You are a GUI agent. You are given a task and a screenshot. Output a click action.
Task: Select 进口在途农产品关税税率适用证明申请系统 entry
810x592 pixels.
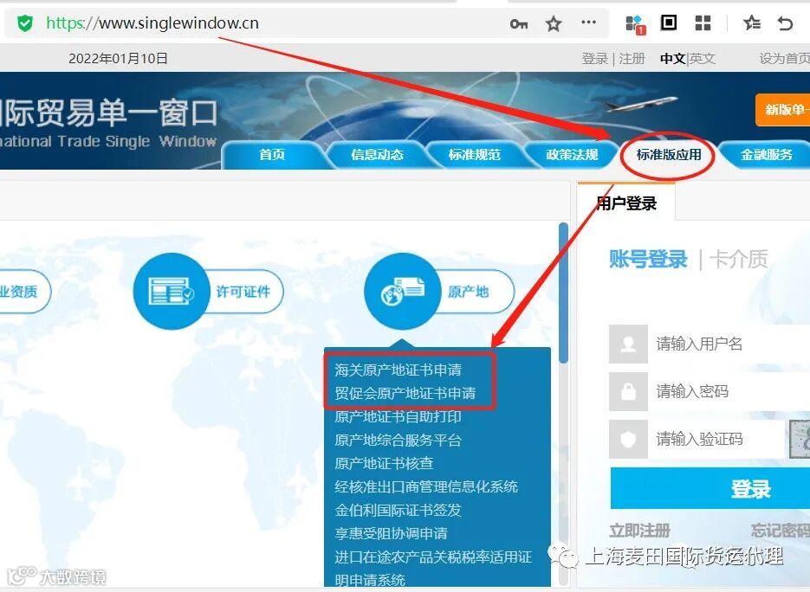point(433,569)
